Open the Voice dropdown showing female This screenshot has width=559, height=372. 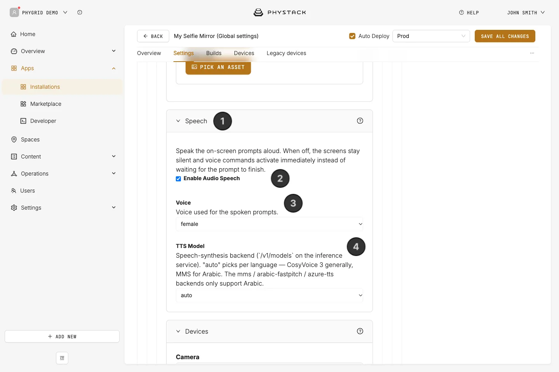[269, 224]
